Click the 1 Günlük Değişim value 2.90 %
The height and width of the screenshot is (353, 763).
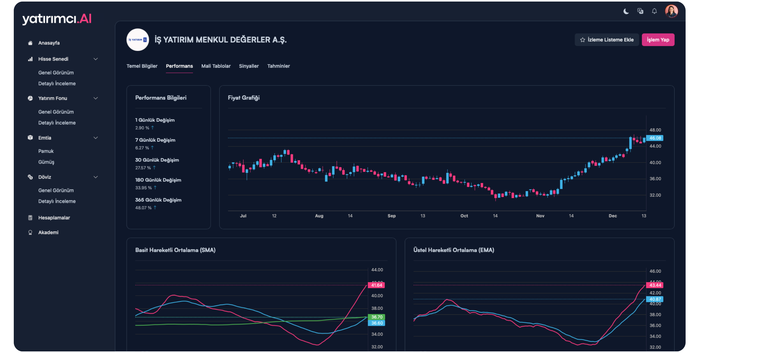click(142, 128)
